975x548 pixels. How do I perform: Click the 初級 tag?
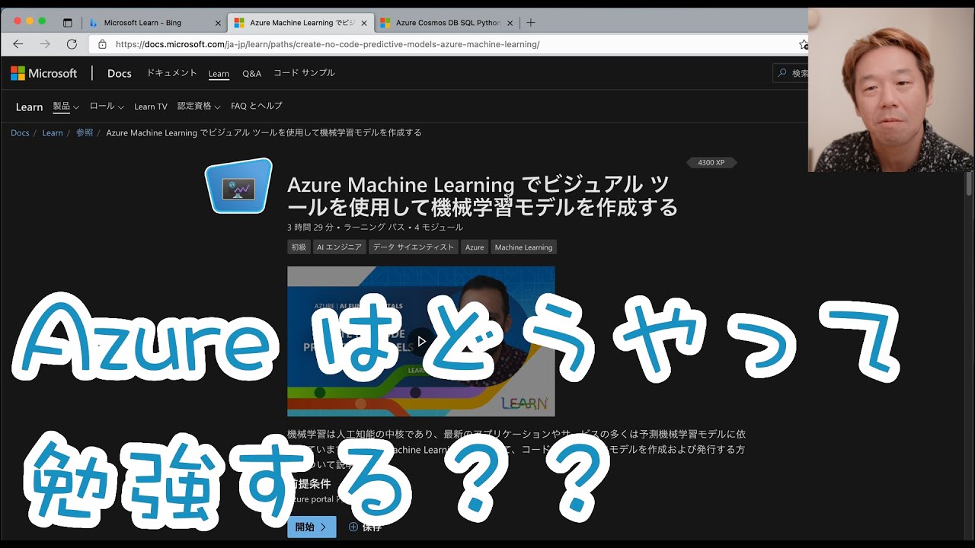click(299, 247)
